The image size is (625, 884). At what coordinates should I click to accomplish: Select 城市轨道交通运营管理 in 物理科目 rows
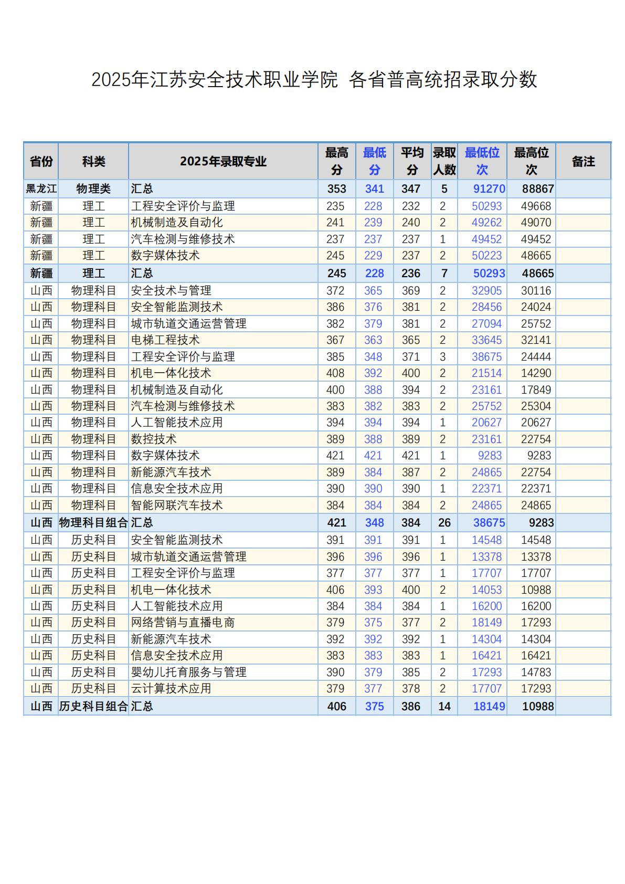(x=188, y=324)
